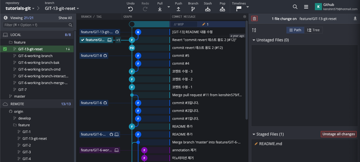
Task: Create a new branch with Branch icon
Action: point(193,9)
